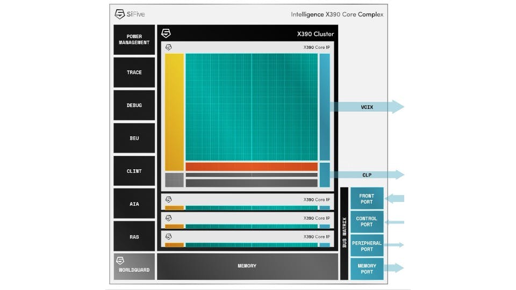Screen dimensions: 516x290
Task: Select the FRONT PORT block
Action: point(367,199)
